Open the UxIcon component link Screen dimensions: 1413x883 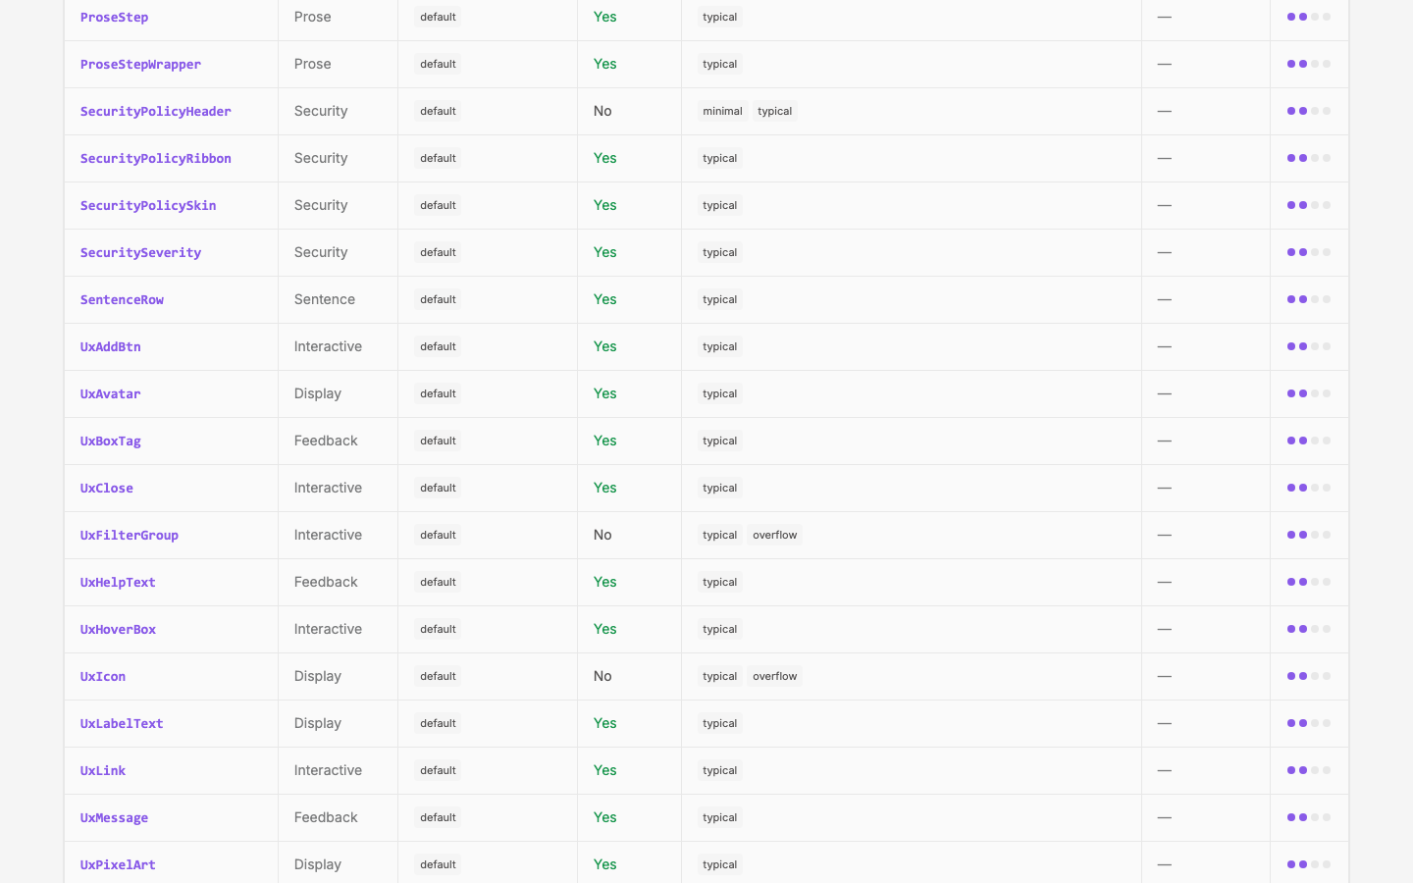[103, 676]
